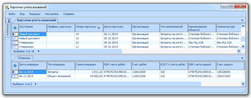Click the sum 1 811,32 cell
The height and width of the screenshot is (98, 251).
pyautogui.click(x=89, y=72)
